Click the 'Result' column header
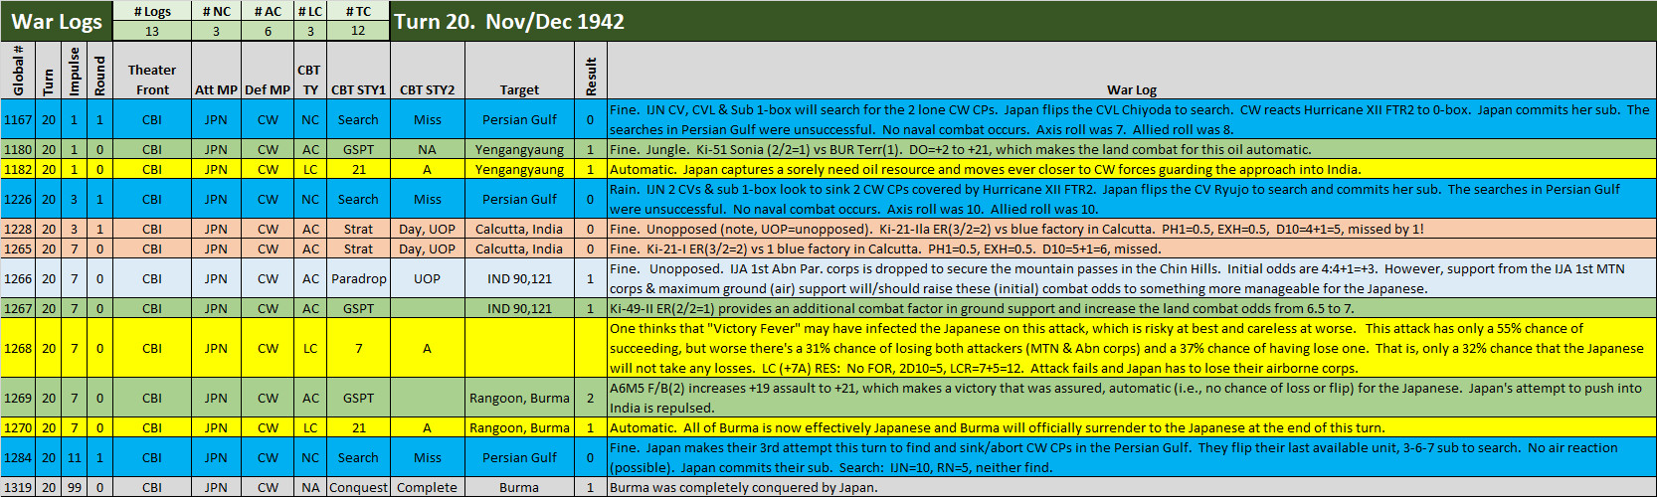The width and height of the screenshot is (1657, 497). [x=591, y=70]
